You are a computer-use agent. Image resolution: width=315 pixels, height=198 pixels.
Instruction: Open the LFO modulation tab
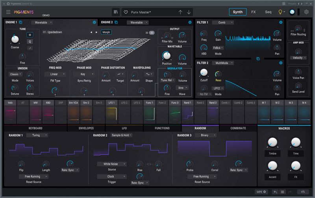pos(124,128)
